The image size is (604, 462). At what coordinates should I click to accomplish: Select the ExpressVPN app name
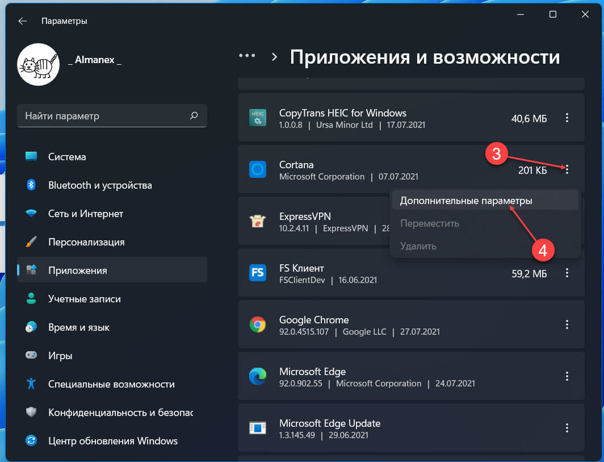pyautogui.click(x=305, y=217)
